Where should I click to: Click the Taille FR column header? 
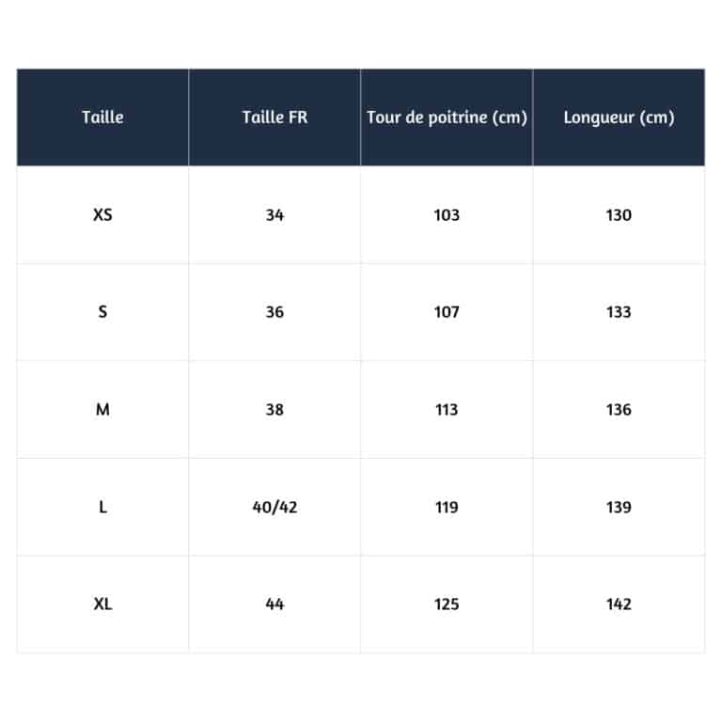click(275, 118)
